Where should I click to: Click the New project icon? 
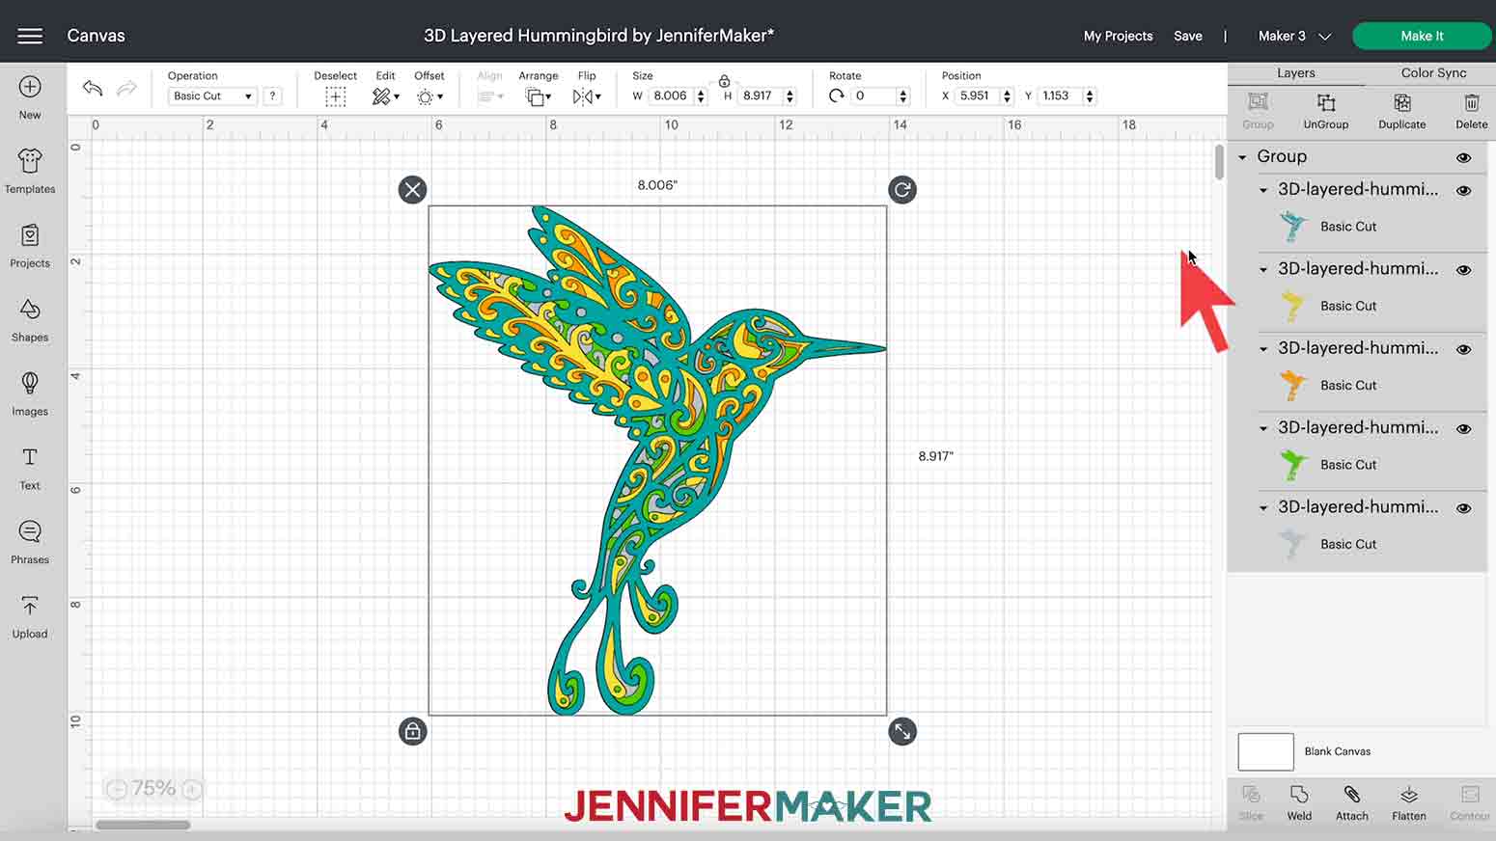(30, 87)
